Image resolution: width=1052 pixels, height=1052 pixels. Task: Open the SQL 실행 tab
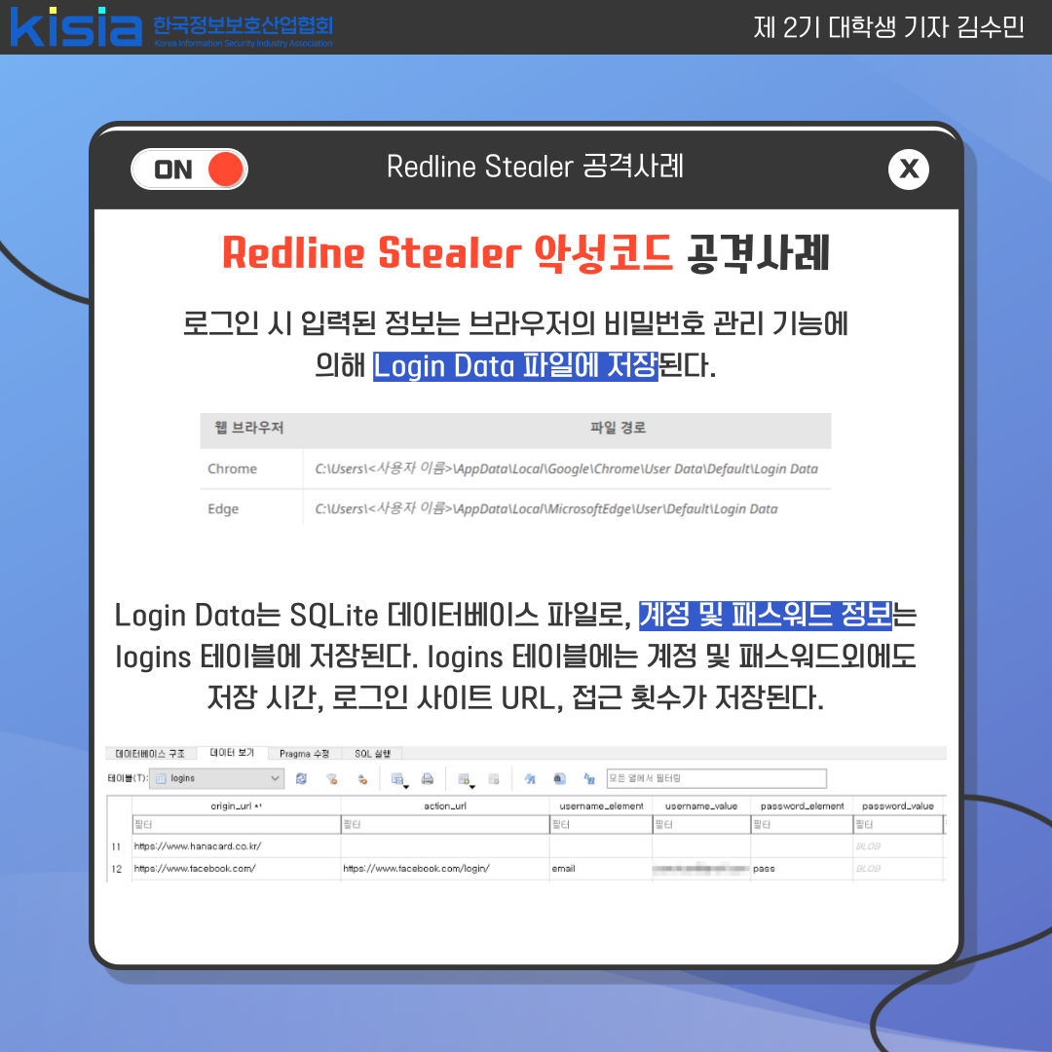(373, 753)
